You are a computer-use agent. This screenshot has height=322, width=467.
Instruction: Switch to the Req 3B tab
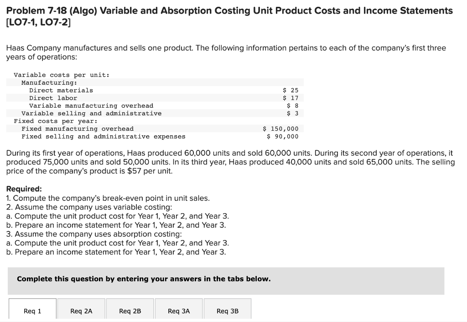click(228, 311)
